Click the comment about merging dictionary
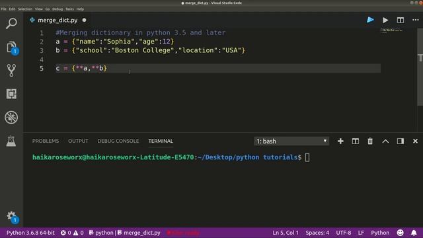 [x=141, y=32]
